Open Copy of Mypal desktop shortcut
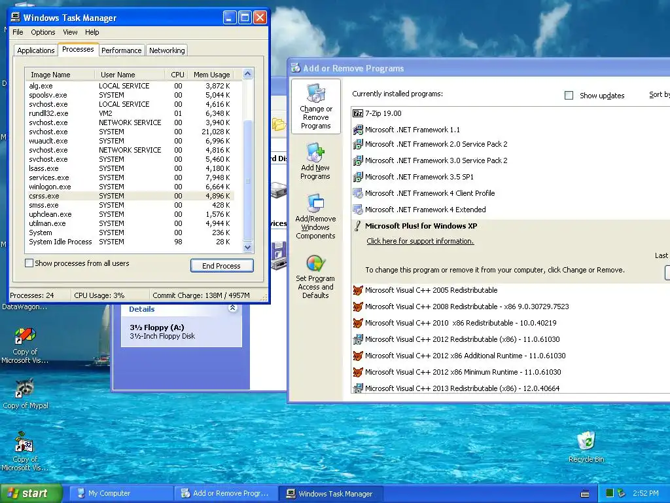Screen dimensions: 670x503 point(26,393)
